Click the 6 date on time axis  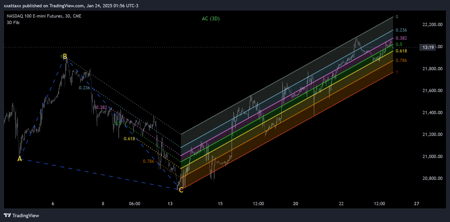tap(53, 204)
